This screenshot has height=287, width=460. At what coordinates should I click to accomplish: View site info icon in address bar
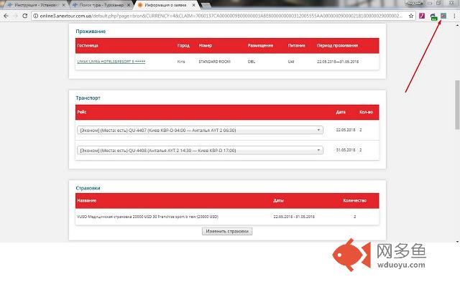pos(35,16)
